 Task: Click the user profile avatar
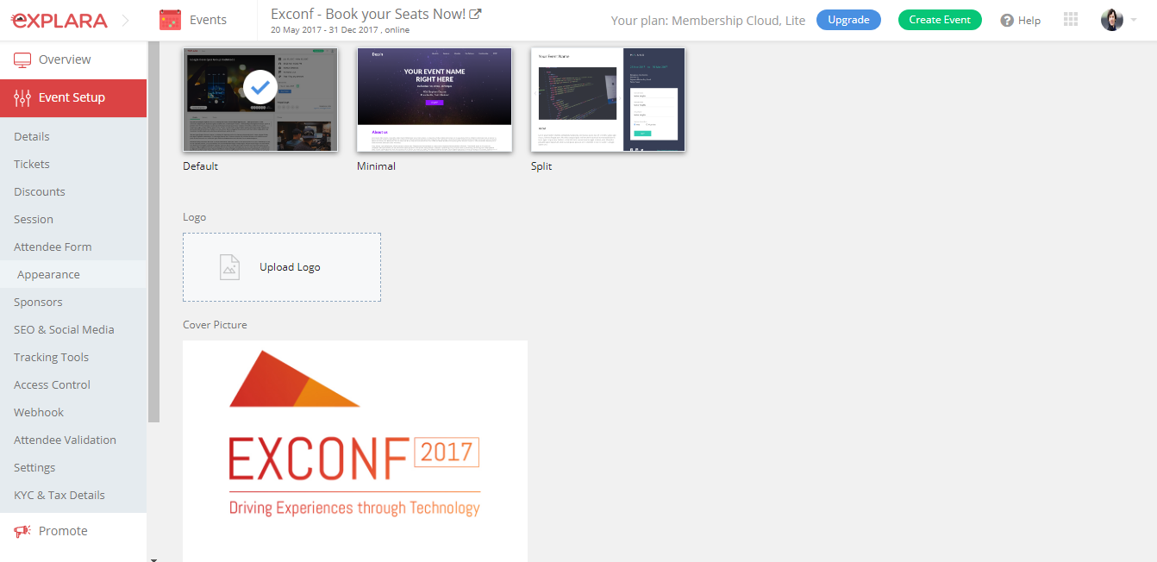1112,20
